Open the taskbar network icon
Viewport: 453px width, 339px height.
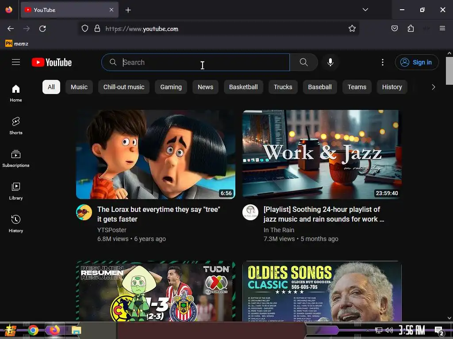click(x=378, y=330)
